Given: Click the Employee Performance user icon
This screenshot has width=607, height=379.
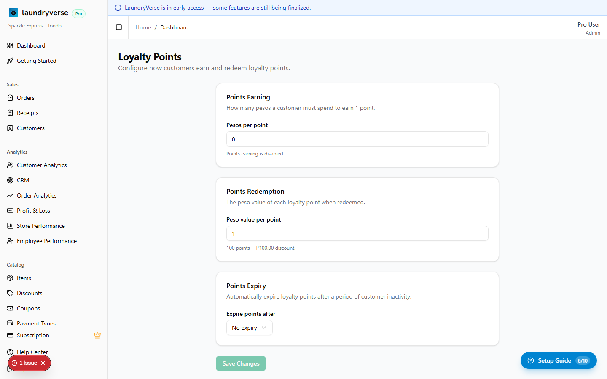Looking at the screenshot, I should point(10,241).
